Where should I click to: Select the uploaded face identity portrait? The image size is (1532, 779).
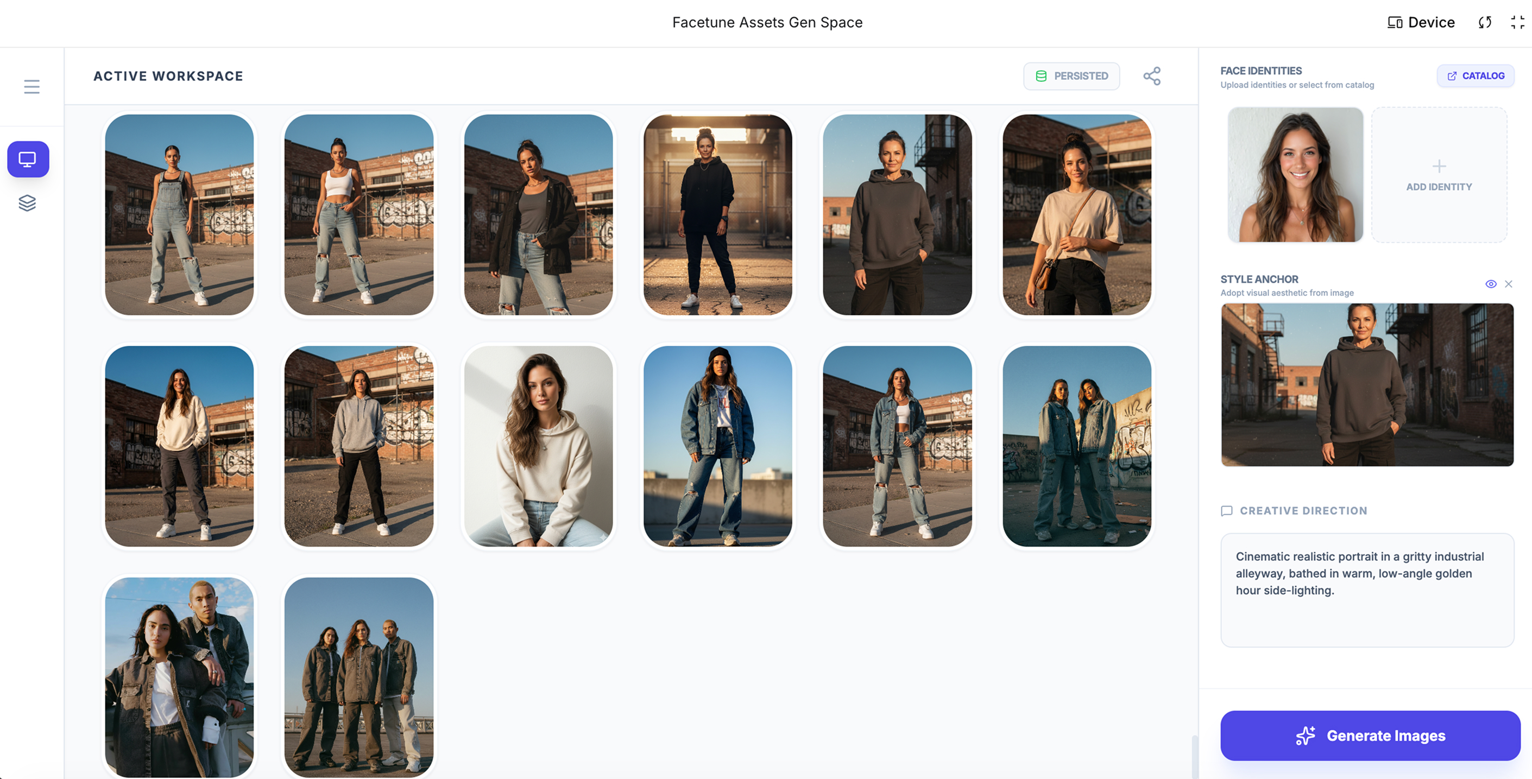coord(1295,175)
